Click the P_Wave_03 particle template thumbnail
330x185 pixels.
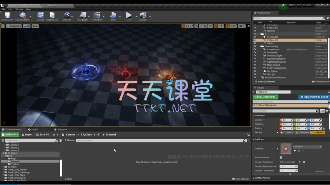pyautogui.click(x=286, y=148)
